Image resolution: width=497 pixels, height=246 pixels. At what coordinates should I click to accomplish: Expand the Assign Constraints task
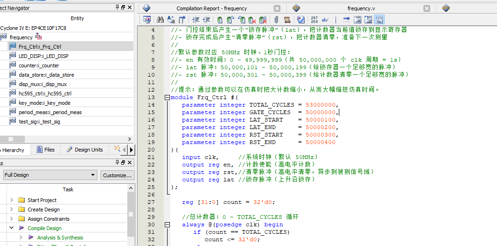(x=11, y=219)
